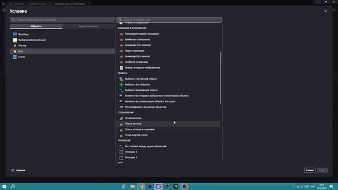Switch to the Другие условия tab
The width and height of the screenshot is (338, 190).
coord(88,26)
